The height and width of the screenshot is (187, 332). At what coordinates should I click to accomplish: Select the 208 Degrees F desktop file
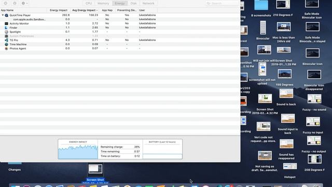(x=314, y=159)
